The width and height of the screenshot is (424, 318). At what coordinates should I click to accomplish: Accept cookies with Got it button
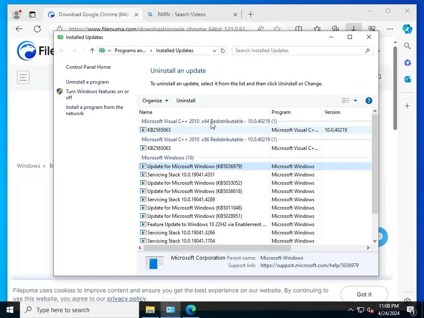coord(364,294)
